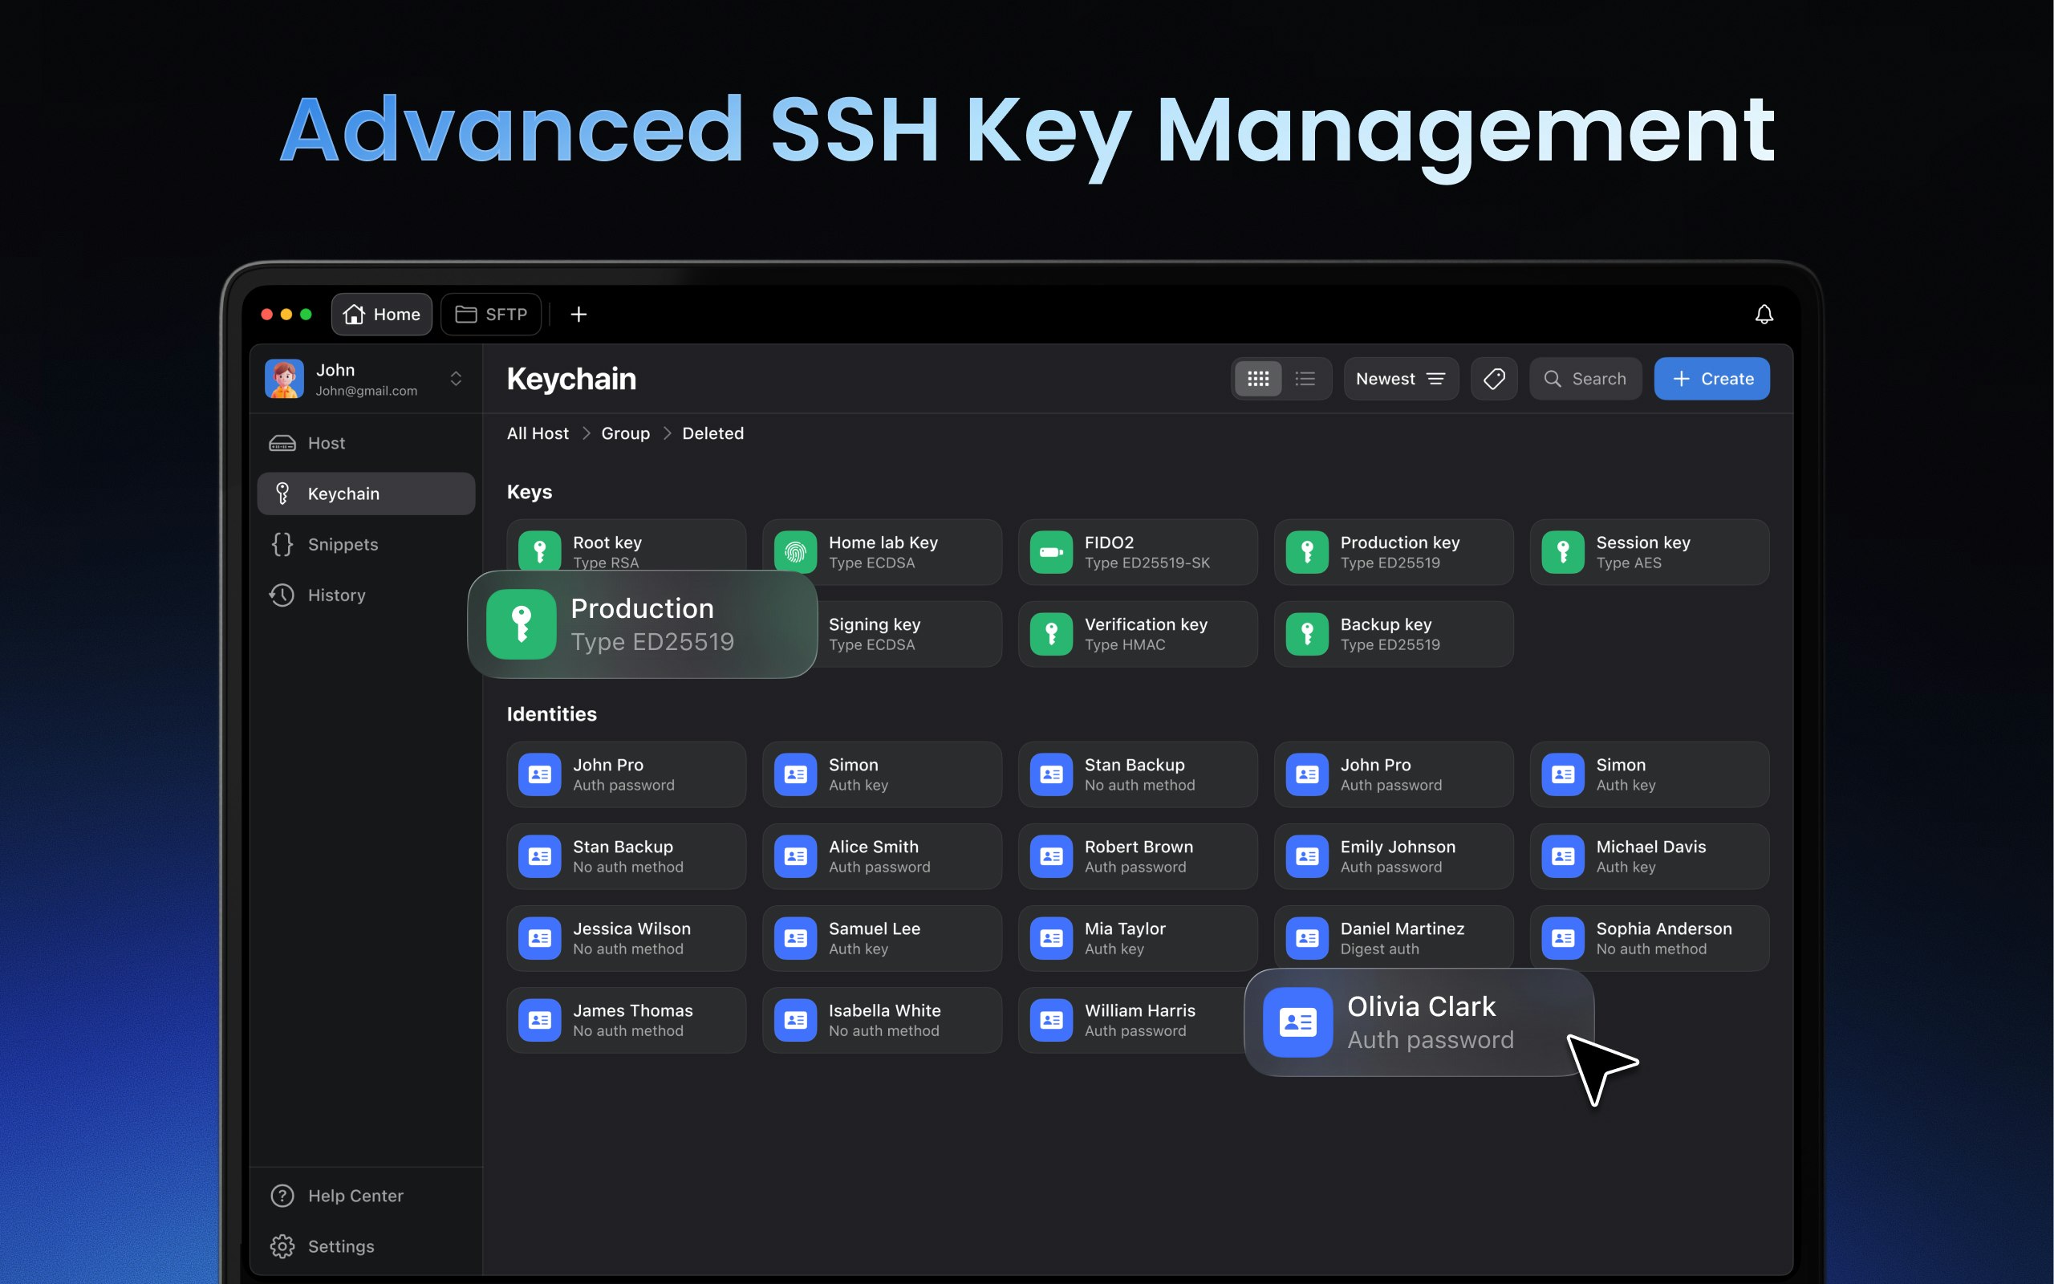Image resolution: width=2054 pixels, height=1284 pixels.
Task: Focus the Search field
Action: [x=1585, y=379]
